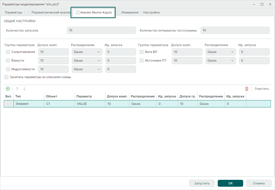This screenshot has width=275, height=190.
Task: Go to the Измерения tab
Action: click(x=130, y=12)
